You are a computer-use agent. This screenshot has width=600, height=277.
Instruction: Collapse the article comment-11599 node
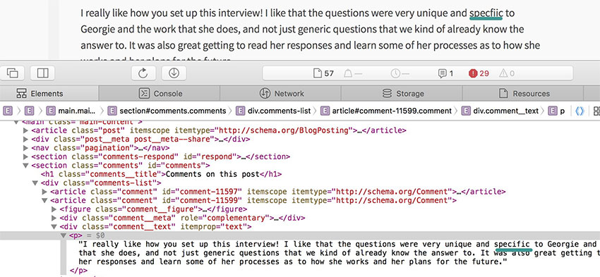point(44,201)
